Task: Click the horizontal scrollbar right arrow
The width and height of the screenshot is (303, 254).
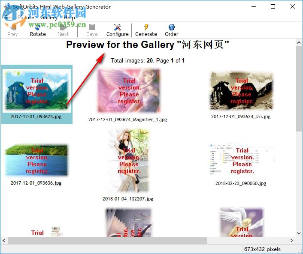Action: (x=292, y=240)
